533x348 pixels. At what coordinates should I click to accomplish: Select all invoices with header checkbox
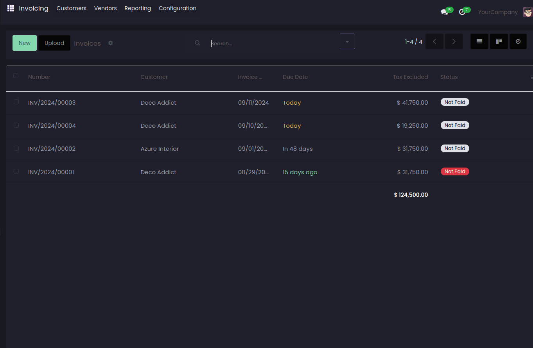[16, 76]
